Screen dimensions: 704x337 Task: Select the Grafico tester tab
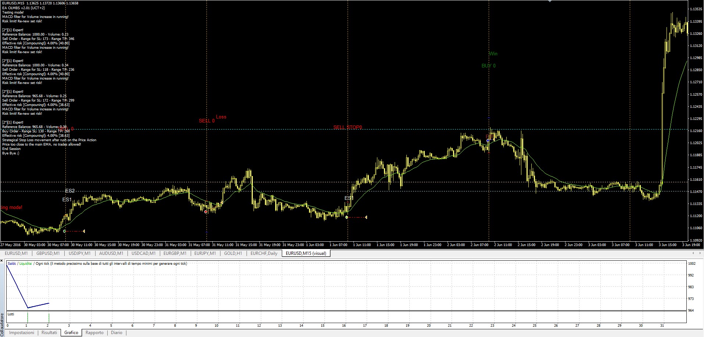pos(71,333)
